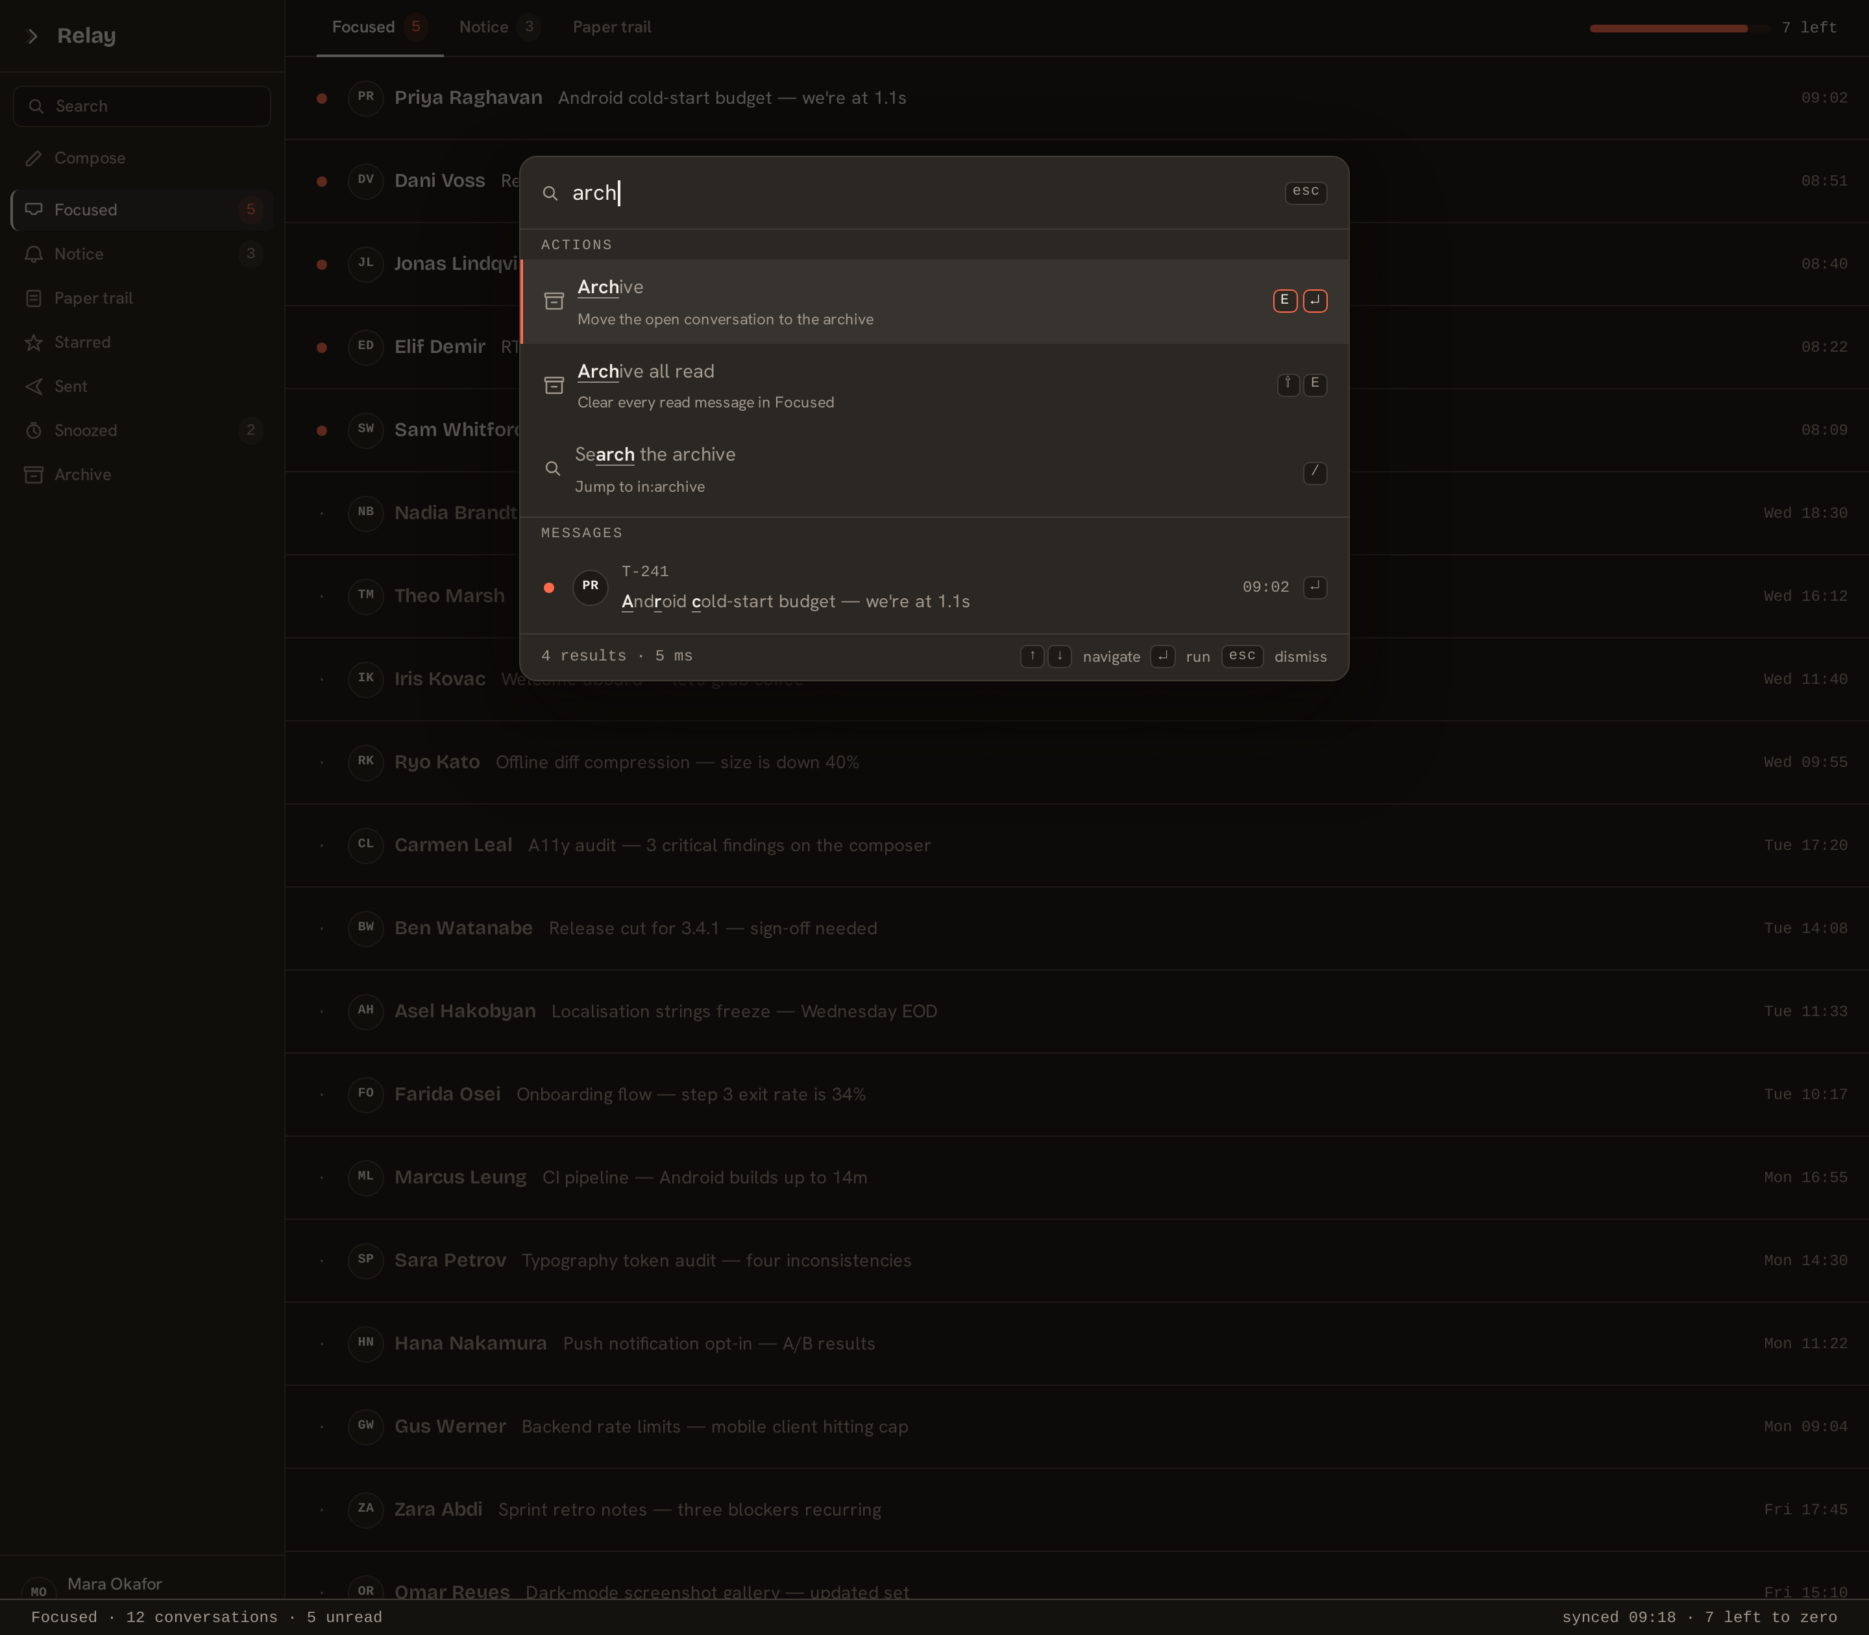Viewport: 1869px width, 1635px height.
Task: Open Ryo Kato Offline diff compression message
Action: click(x=1077, y=762)
